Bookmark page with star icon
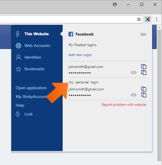 139,19
